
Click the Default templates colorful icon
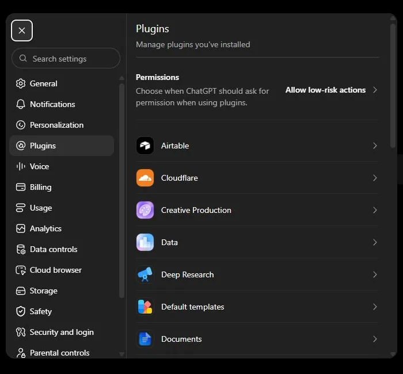[145, 307]
